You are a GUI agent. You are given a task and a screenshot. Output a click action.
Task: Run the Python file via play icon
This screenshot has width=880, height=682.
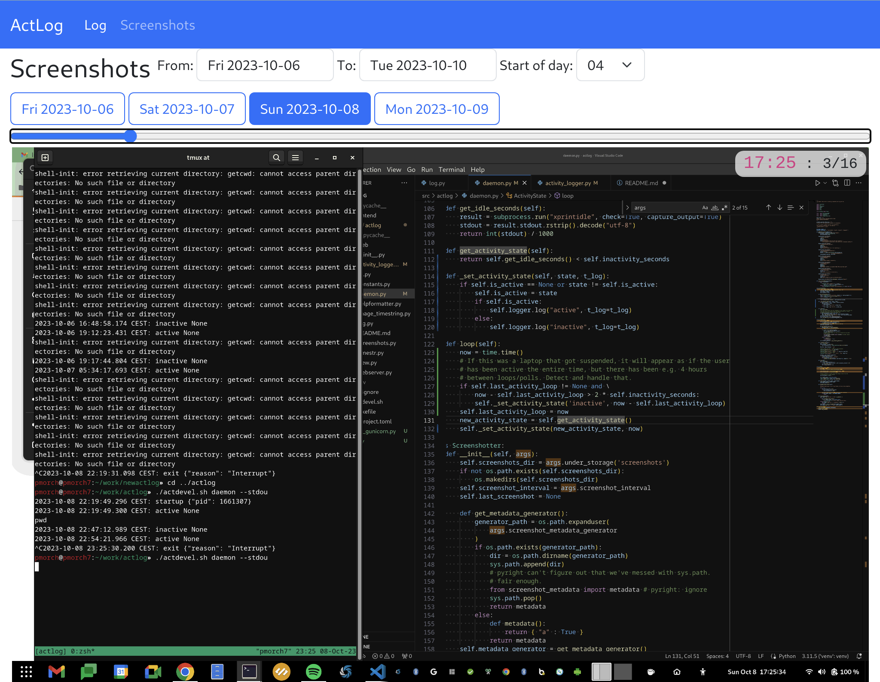coord(818,183)
